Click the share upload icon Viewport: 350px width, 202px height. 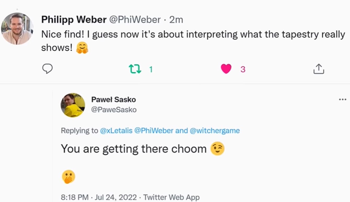click(x=318, y=69)
